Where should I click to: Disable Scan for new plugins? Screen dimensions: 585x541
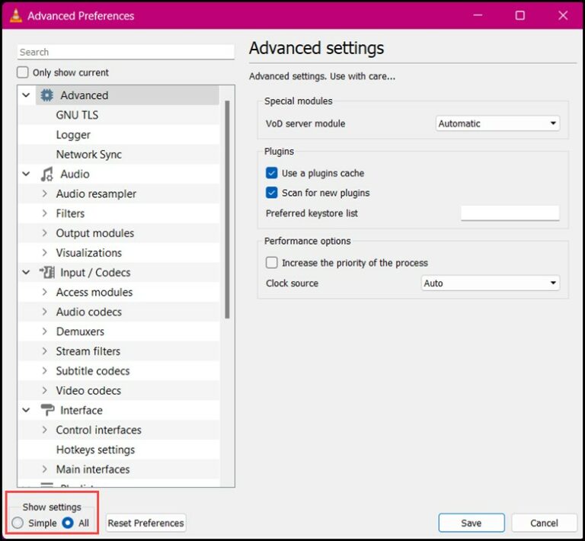pos(272,193)
